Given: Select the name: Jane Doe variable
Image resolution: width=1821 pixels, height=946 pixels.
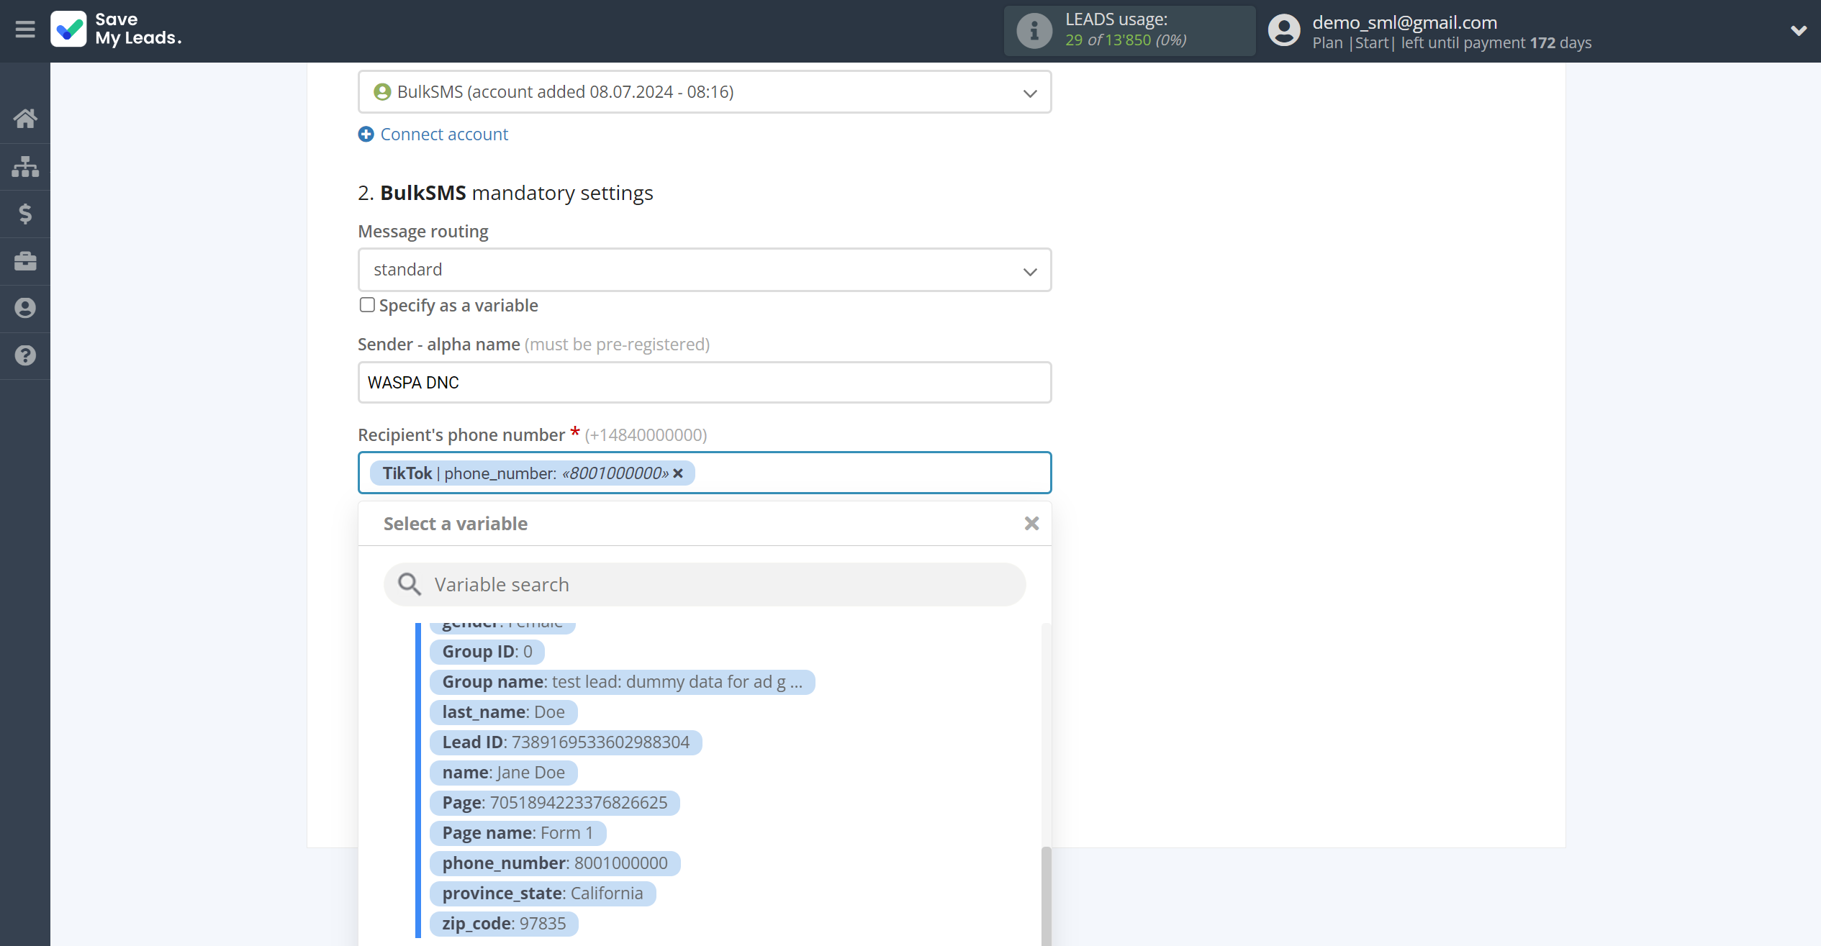Looking at the screenshot, I should [504, 773].
